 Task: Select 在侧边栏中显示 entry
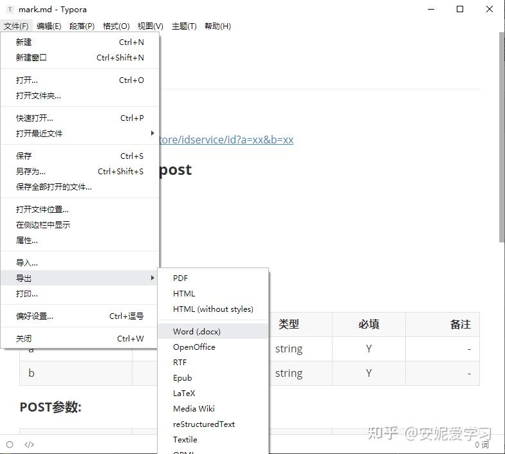[80, 225]
